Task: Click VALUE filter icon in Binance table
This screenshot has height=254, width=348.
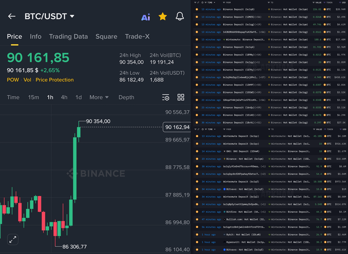Action: pos(313,2)
